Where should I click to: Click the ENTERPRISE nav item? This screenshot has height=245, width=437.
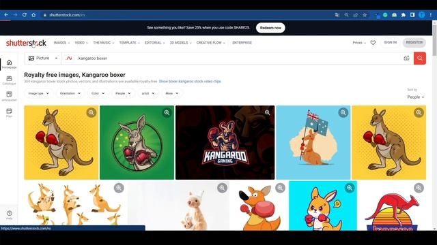click(x=242, y=43)
